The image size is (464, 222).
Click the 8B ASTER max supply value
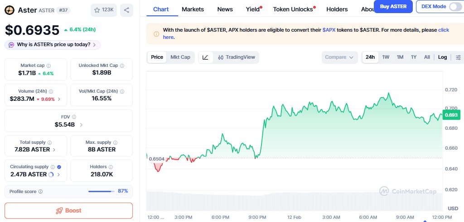click(101, 150)
